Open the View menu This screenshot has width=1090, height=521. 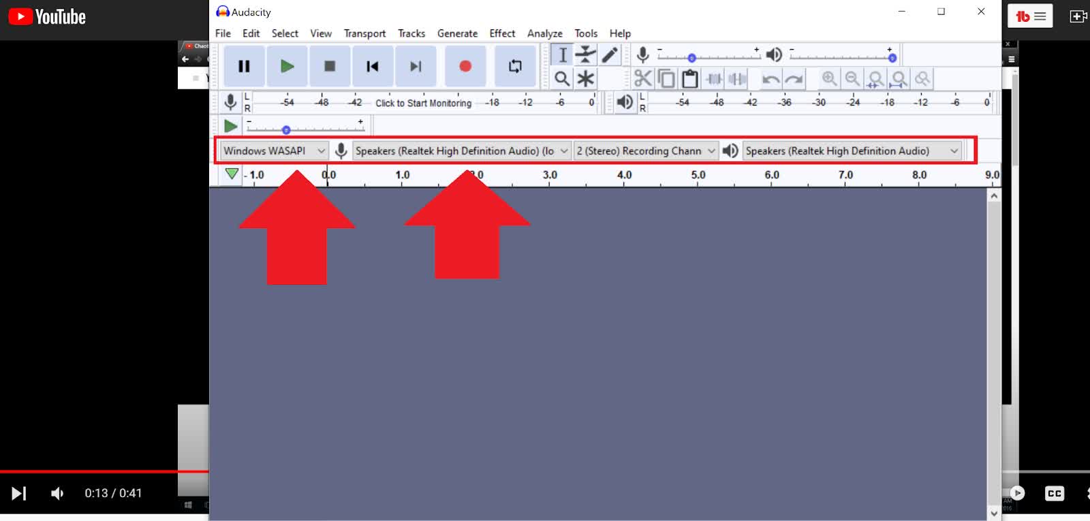coord(321,33)
